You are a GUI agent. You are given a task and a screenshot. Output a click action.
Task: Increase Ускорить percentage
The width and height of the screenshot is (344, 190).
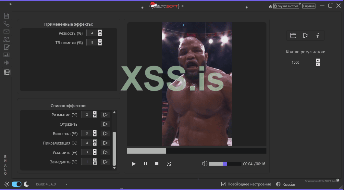pyautogui.click(x=95, y=151)
